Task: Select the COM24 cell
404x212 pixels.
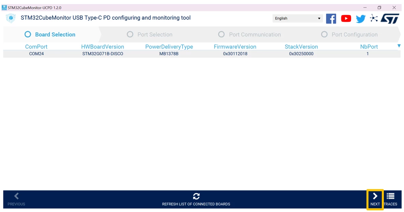Action: (x=36, y=54)
